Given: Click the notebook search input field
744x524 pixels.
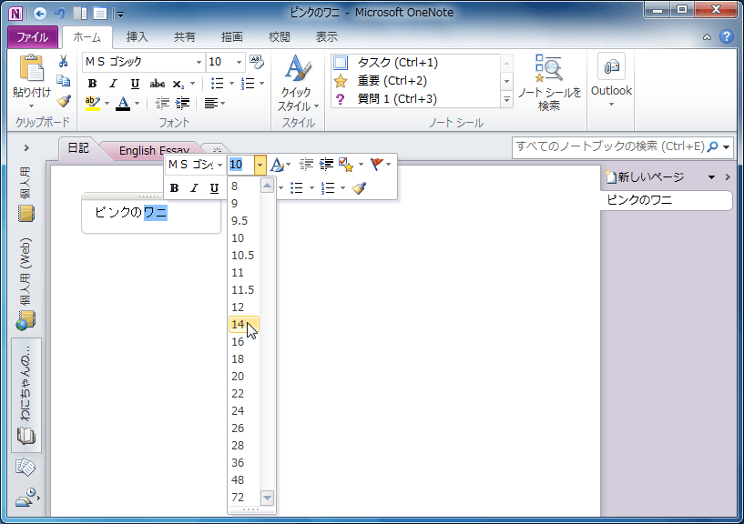Looking at the screenshot, I should [610, 147].
